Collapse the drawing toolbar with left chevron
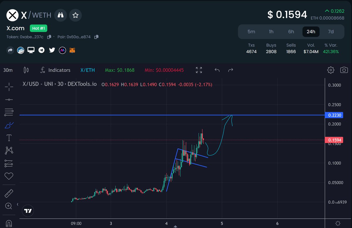Screen dimensions: 352x228 (x=17, y=204)
